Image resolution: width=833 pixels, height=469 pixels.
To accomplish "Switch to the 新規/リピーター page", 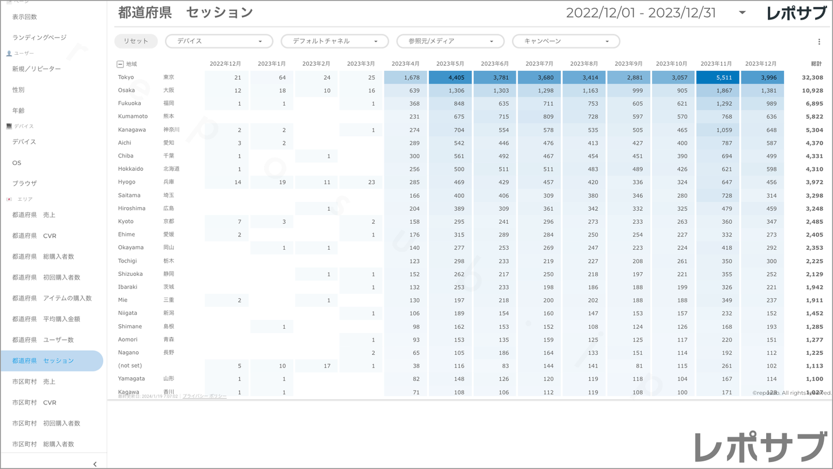I will tap(36, 69).
